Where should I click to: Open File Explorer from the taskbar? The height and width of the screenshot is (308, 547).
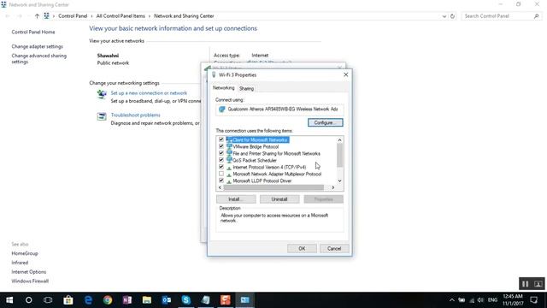[x=147, y=300]
